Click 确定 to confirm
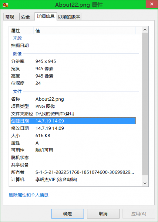158x222 pixels. click(68, 213)
